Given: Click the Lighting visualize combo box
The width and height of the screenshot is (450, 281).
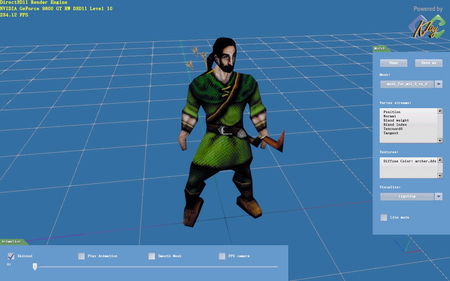Looking at the screenshot, I should coord(407,196).
